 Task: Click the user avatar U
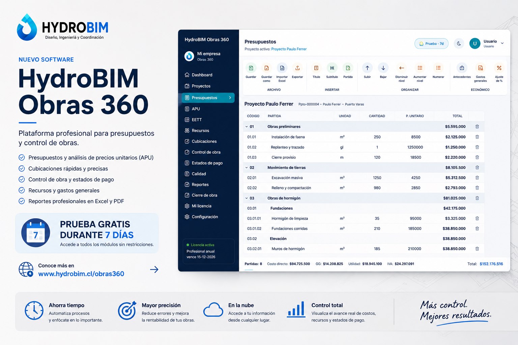point(475,43)
